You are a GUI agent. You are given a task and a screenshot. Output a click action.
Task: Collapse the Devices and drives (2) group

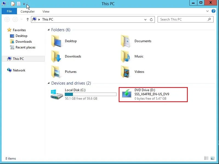coord(49,83)
